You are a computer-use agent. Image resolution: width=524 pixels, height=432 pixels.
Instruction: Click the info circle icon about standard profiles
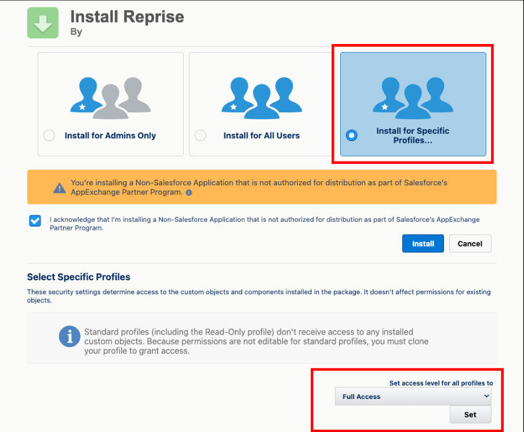coord(70,336)
